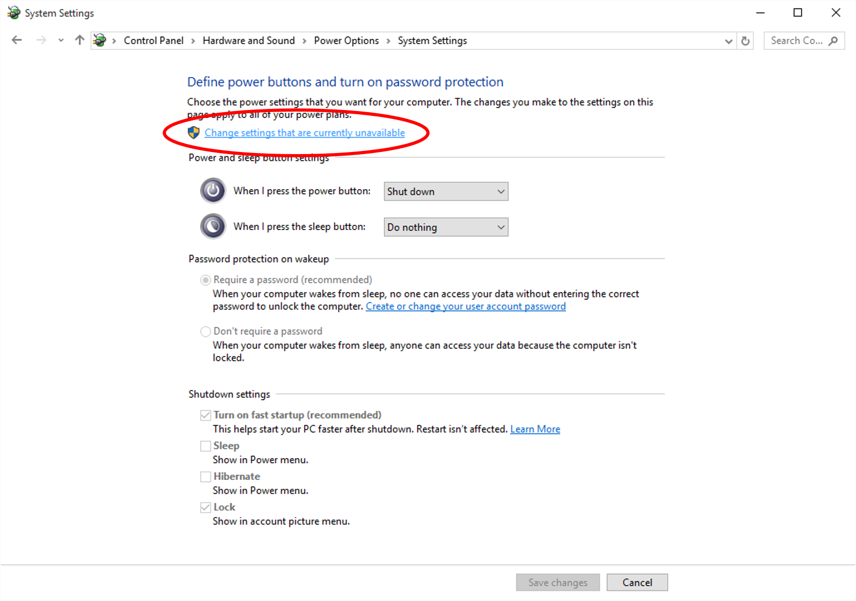
Task: Check the Hibernate option
Action: point(205,477)
